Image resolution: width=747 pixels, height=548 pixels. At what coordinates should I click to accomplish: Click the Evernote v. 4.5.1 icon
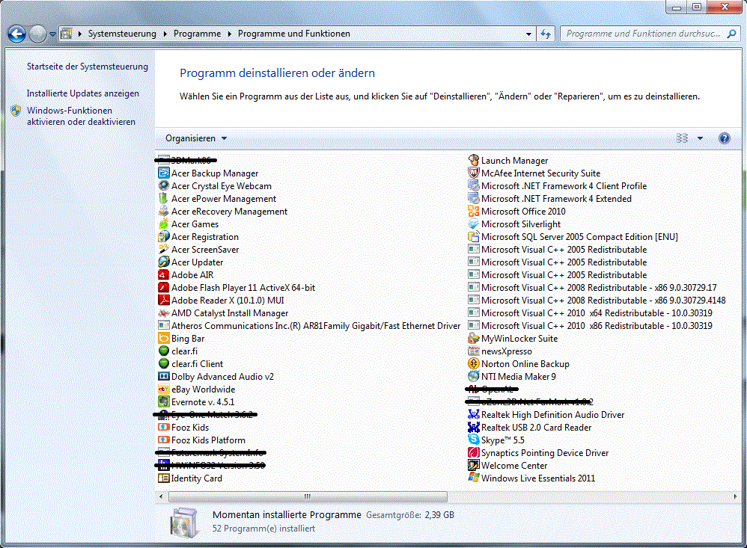pyautogui.click(x=163, y=402)
